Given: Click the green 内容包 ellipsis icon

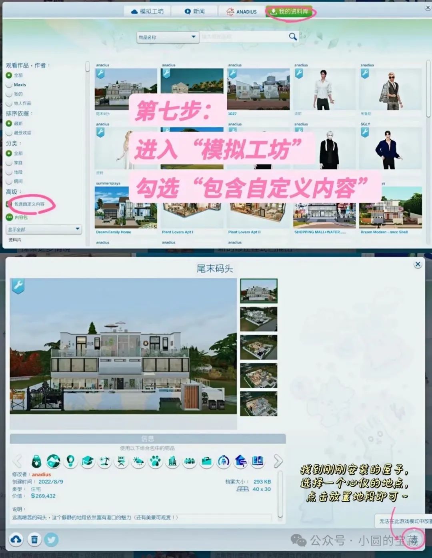Looking at the screenshot, I should coord(9,217).
